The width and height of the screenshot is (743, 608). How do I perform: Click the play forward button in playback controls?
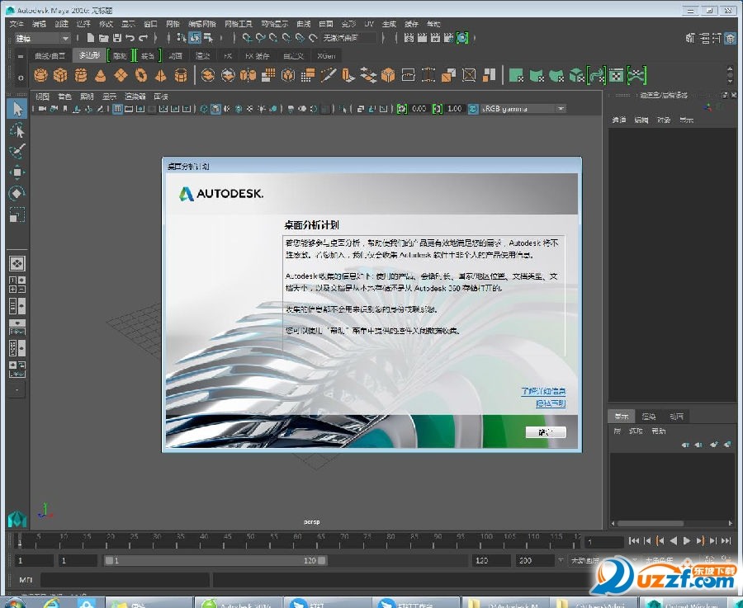[687, 541]
